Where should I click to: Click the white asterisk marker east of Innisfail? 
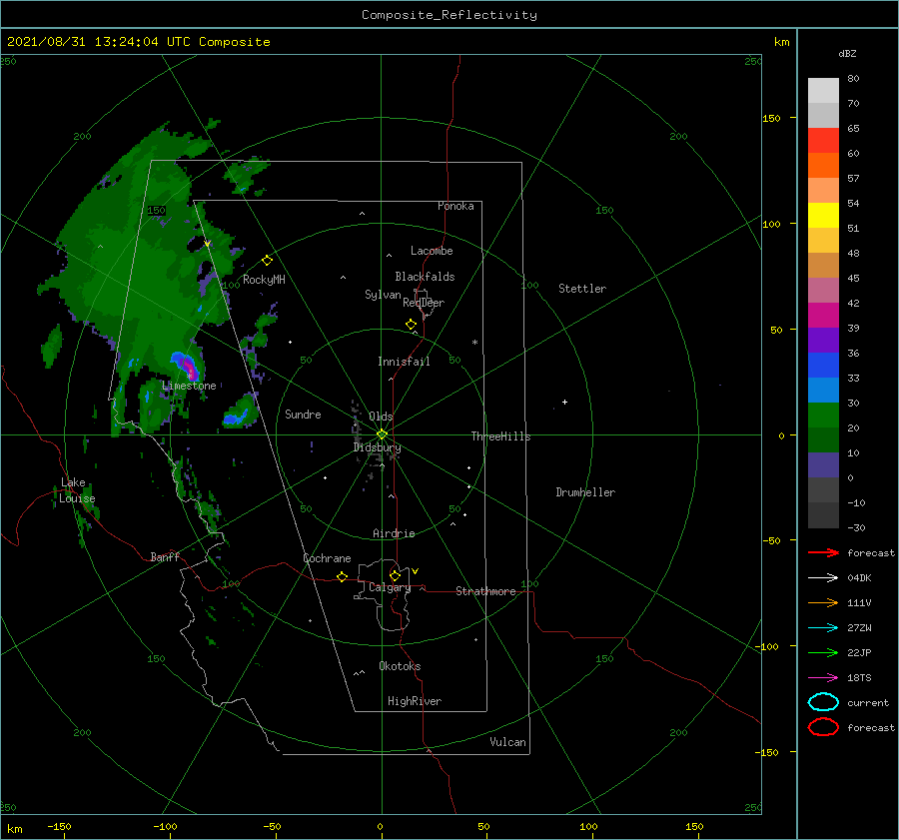coord(474,343)
